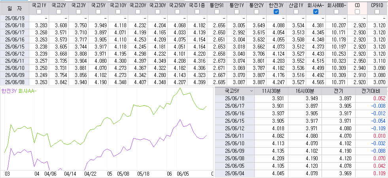Image resolution: width=388 pixels, height=178 pixels.
Task: Enable the 국고30Y checkbox
Action: pos(158,11)
